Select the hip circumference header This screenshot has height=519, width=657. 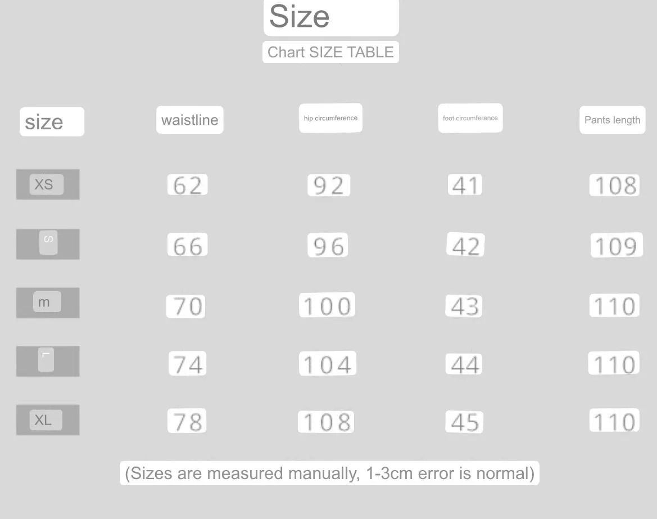[330, 118]
